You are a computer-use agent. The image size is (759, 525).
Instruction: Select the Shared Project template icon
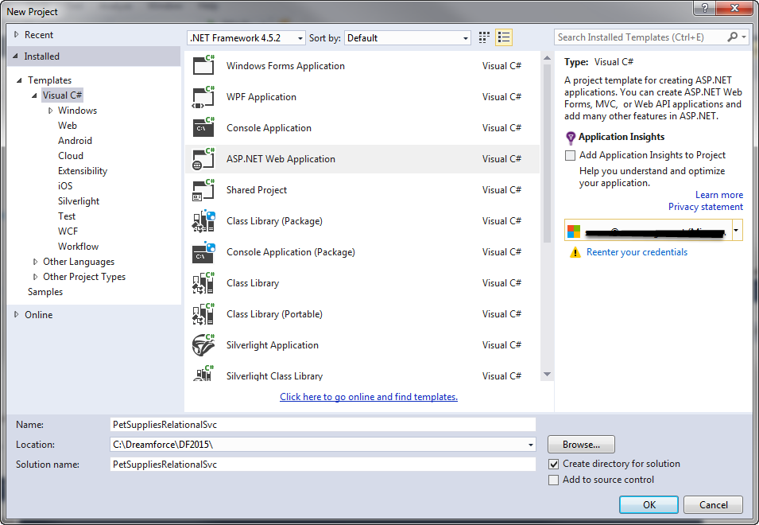pyautogui.click(x=204, y=190)
